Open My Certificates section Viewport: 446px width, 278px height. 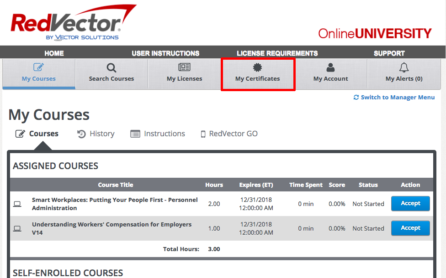click(x=258, y=73)
